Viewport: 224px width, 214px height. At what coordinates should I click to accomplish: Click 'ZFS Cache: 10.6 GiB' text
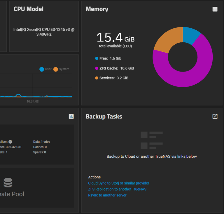117,68
